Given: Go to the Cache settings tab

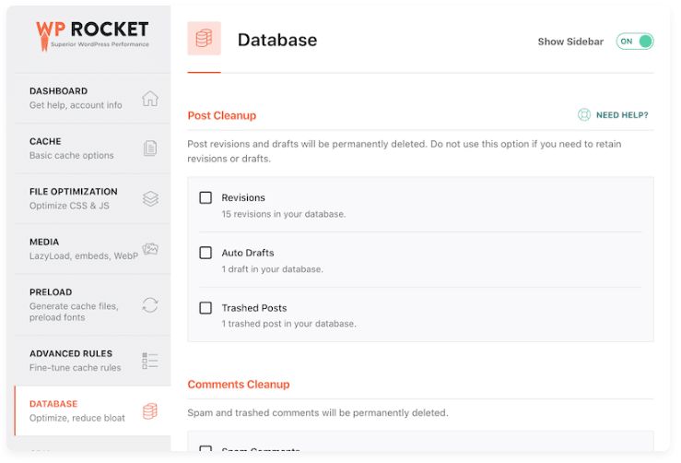Looking at the screenshot, I should point(93,148).
